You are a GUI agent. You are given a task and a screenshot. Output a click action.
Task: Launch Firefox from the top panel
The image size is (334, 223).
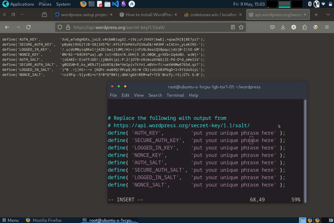83,4
